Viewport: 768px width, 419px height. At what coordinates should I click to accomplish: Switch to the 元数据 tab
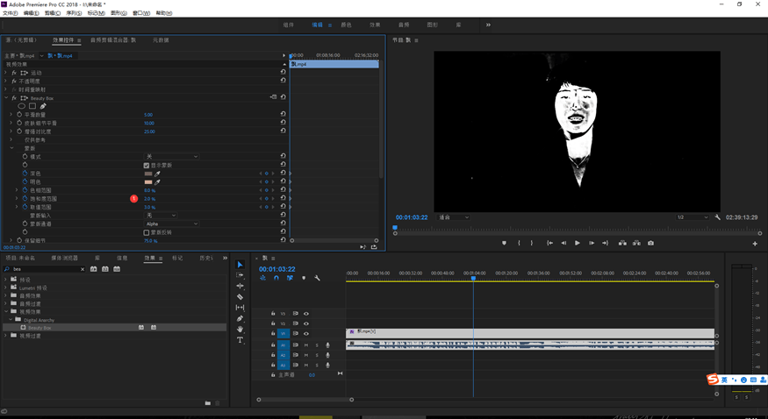pos(161,40)
